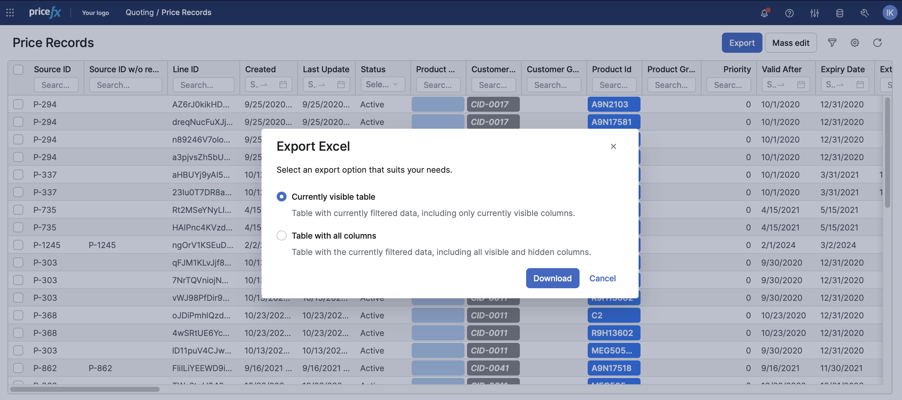
Task: Click the Download button
Action: (x=552, y=278)
